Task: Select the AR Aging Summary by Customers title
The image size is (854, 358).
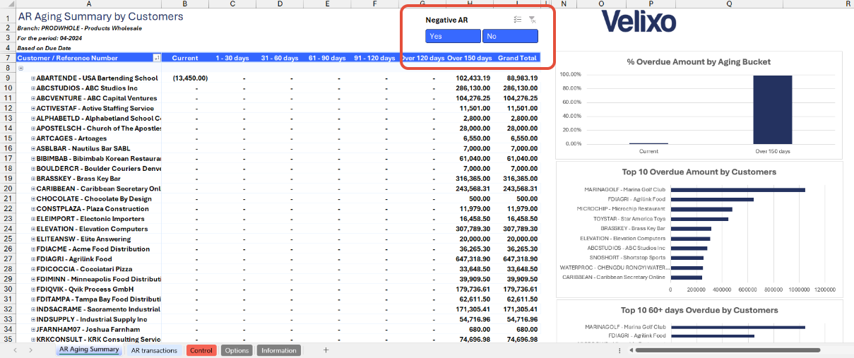Action: [100, 16]
